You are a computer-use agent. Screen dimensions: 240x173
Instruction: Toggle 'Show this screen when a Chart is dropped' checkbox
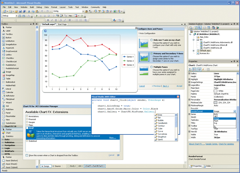coord(27,155)
